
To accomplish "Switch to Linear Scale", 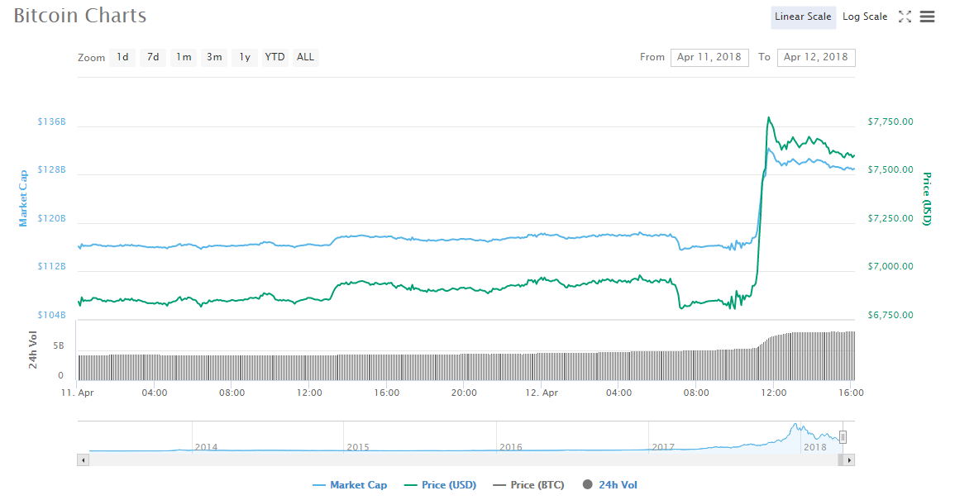I will pyautogui.click(x=803, y=17).
